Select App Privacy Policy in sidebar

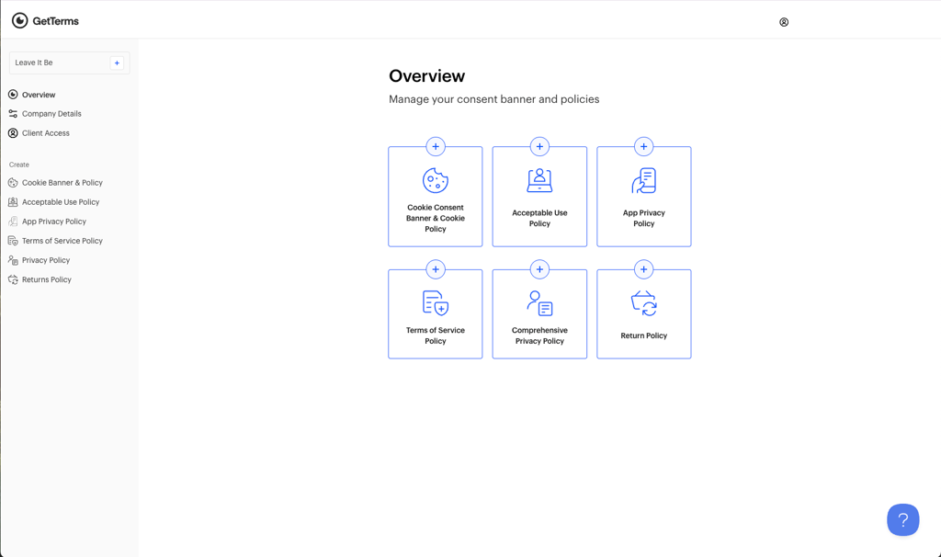[x=54, y=222]
